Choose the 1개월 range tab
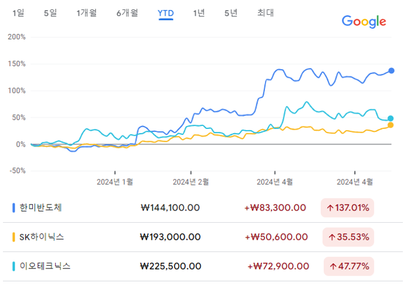 [87, 13]
